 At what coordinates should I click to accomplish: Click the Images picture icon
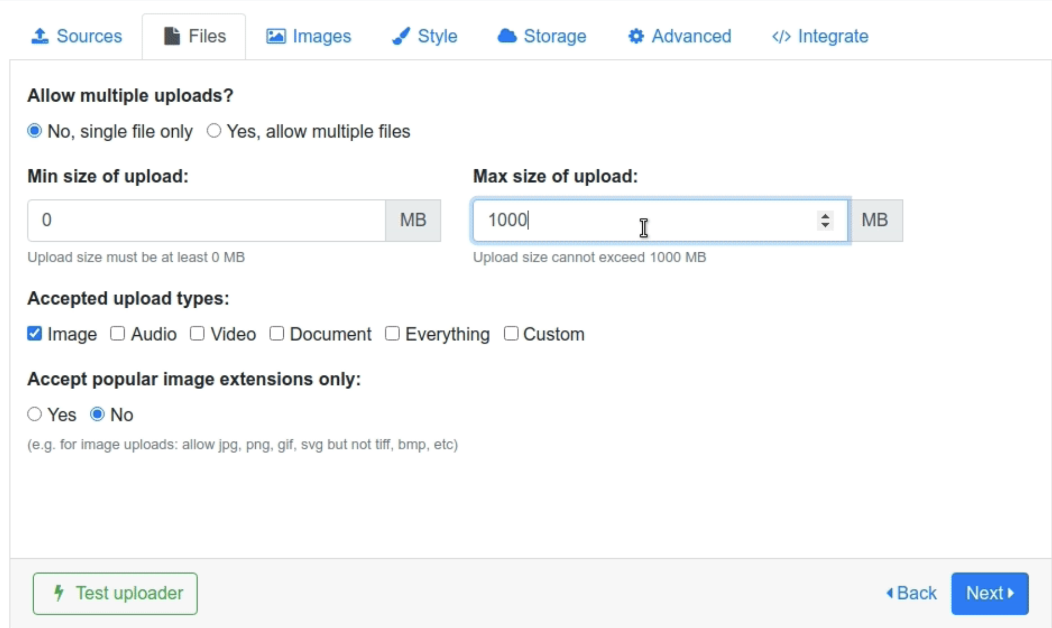point(276,36)
